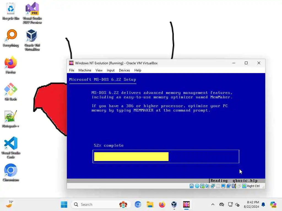Viewport: 282px width, 211px height.
Task: Open the Input menu
Action: click(111, 70)
